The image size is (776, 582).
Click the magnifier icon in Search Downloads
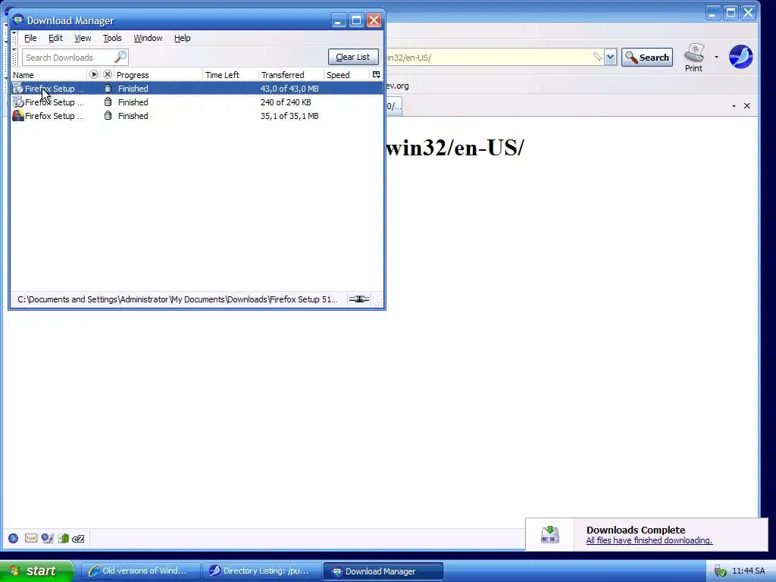[x=120, y=57]
